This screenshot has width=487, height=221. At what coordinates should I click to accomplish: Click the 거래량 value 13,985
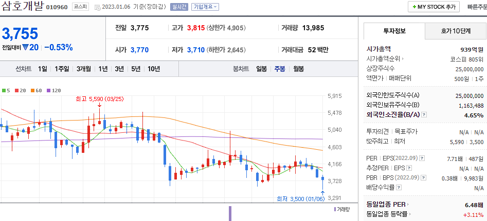tap(313, 28)
